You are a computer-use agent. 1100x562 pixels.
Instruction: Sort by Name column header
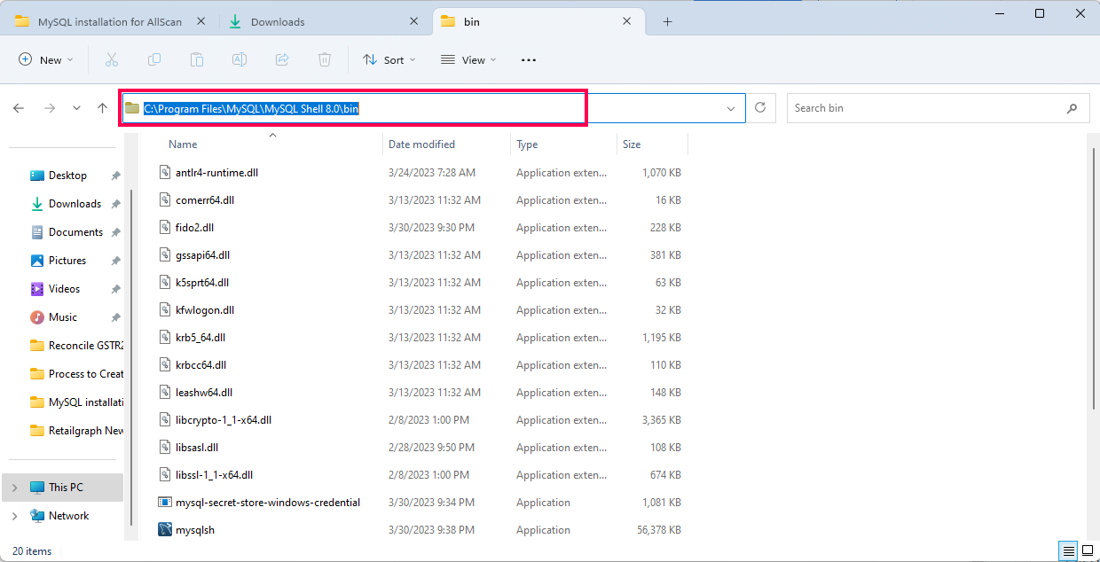point(183,144)
